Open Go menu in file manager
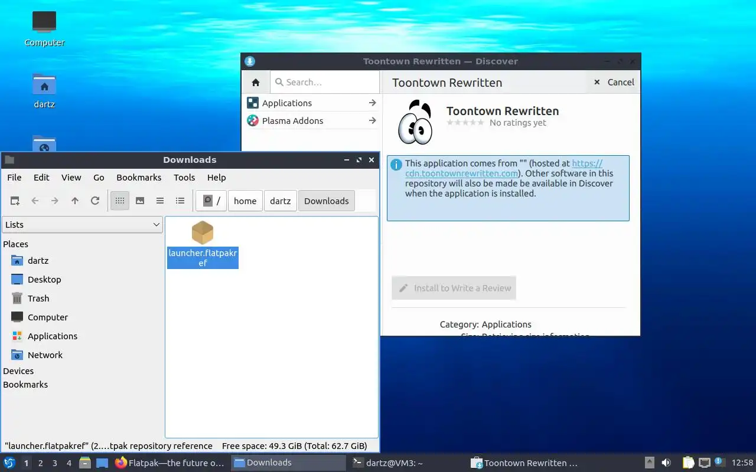The image size is (756, 472). tap(99, 177)
